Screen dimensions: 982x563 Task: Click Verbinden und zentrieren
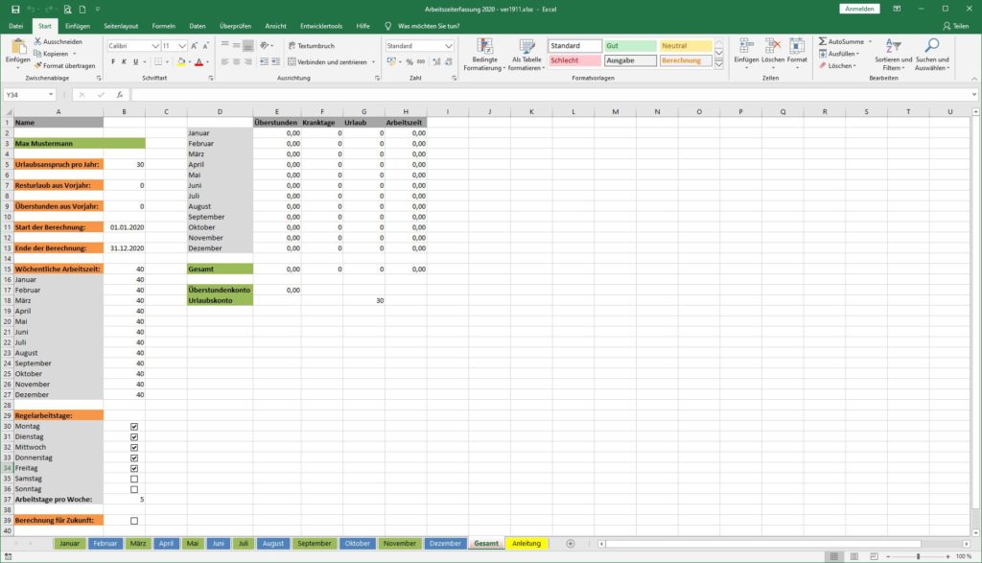[327, 62]
